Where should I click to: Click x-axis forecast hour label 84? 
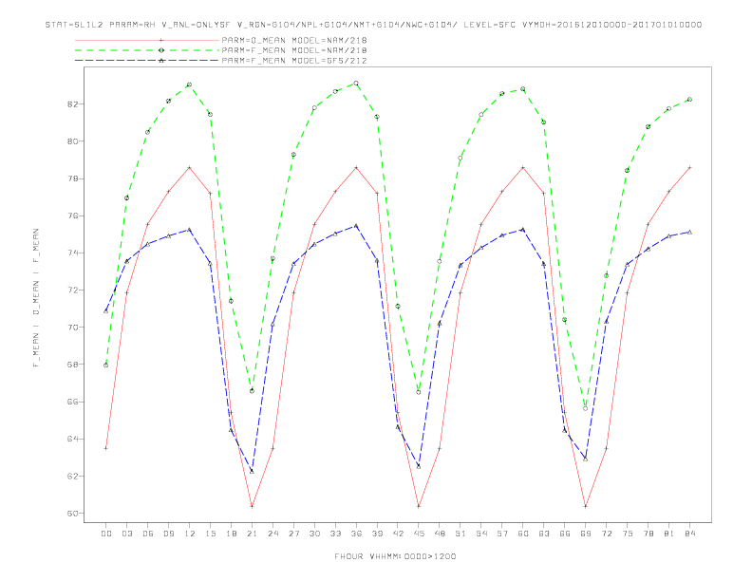point(689,534)
